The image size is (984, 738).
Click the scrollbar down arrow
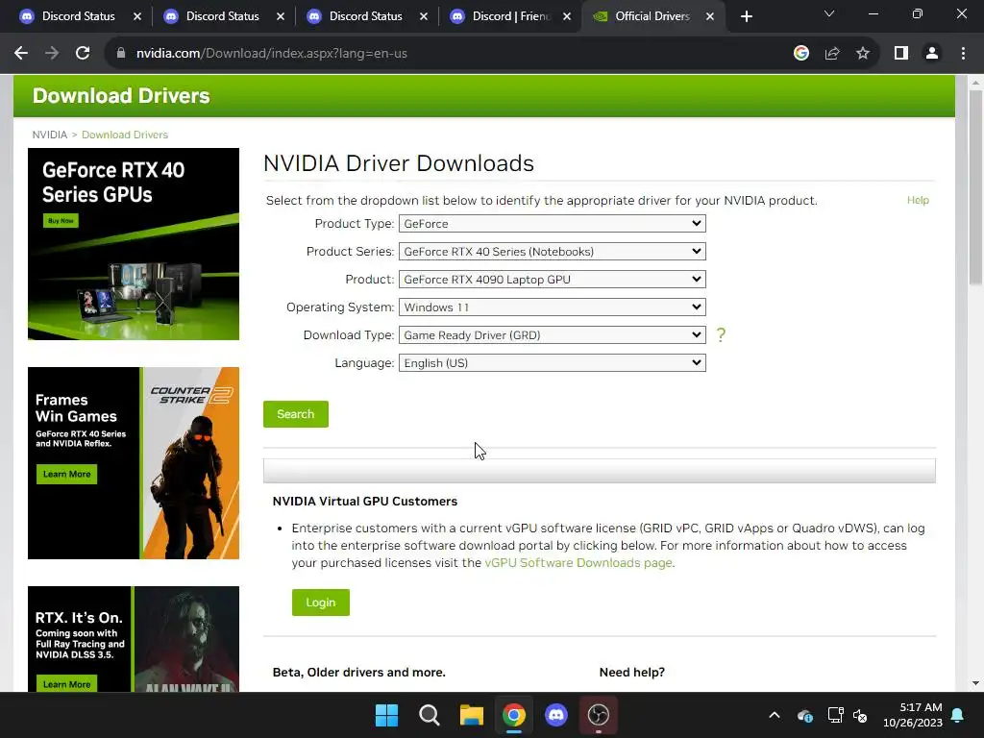point(975,683)
